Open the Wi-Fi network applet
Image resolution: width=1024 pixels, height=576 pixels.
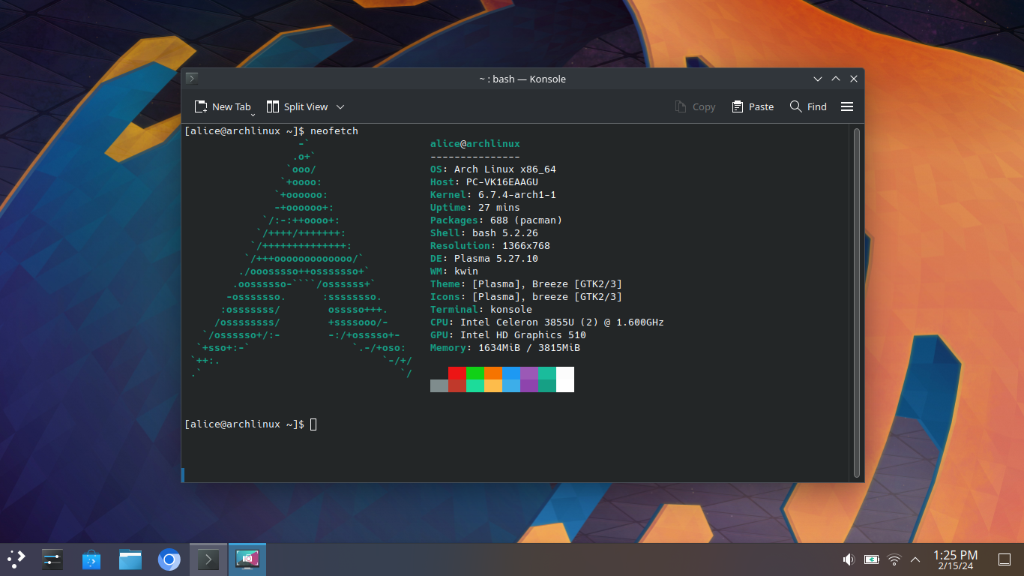(894, 559)
